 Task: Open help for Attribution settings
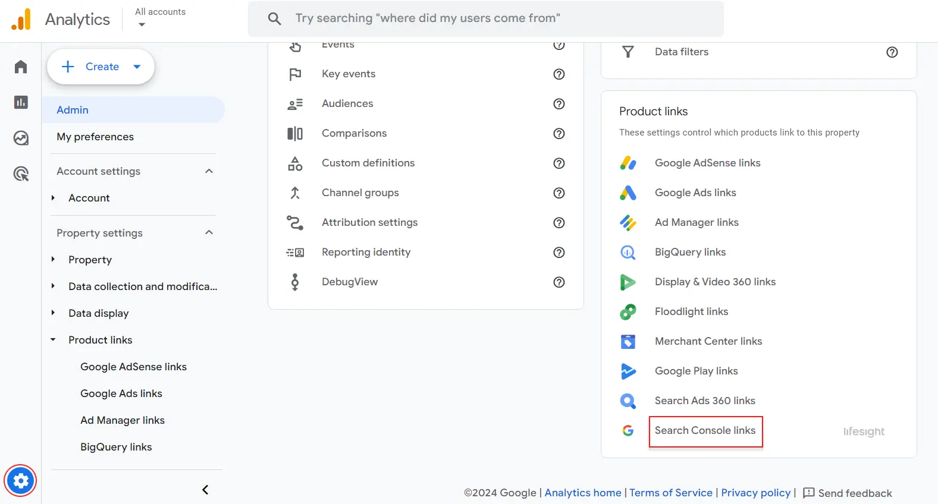(559, 223)
